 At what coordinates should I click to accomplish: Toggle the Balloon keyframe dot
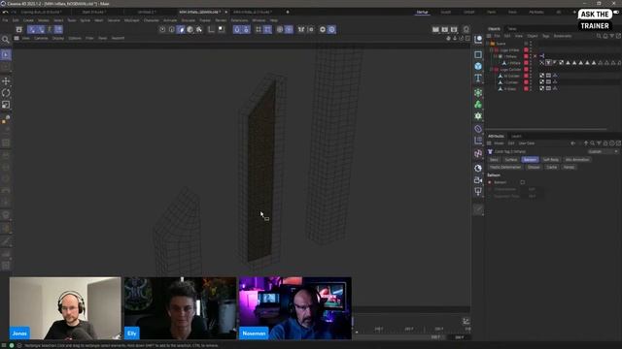pos(490,182)
